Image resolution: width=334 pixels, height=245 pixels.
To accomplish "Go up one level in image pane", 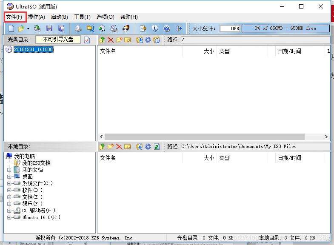I will tap(102, 40).
